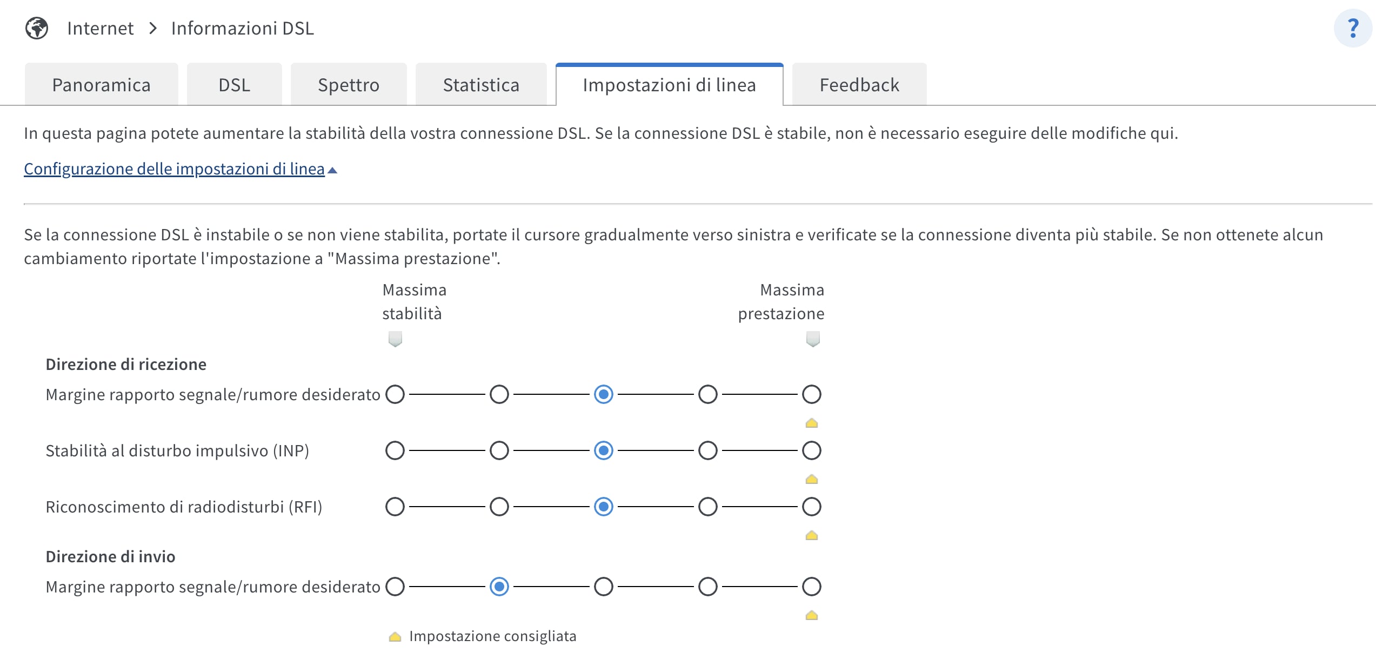Screen dimensions: 1376x660
Task: Go to the Panoramica tab
Action: click(x=101, y=85)
